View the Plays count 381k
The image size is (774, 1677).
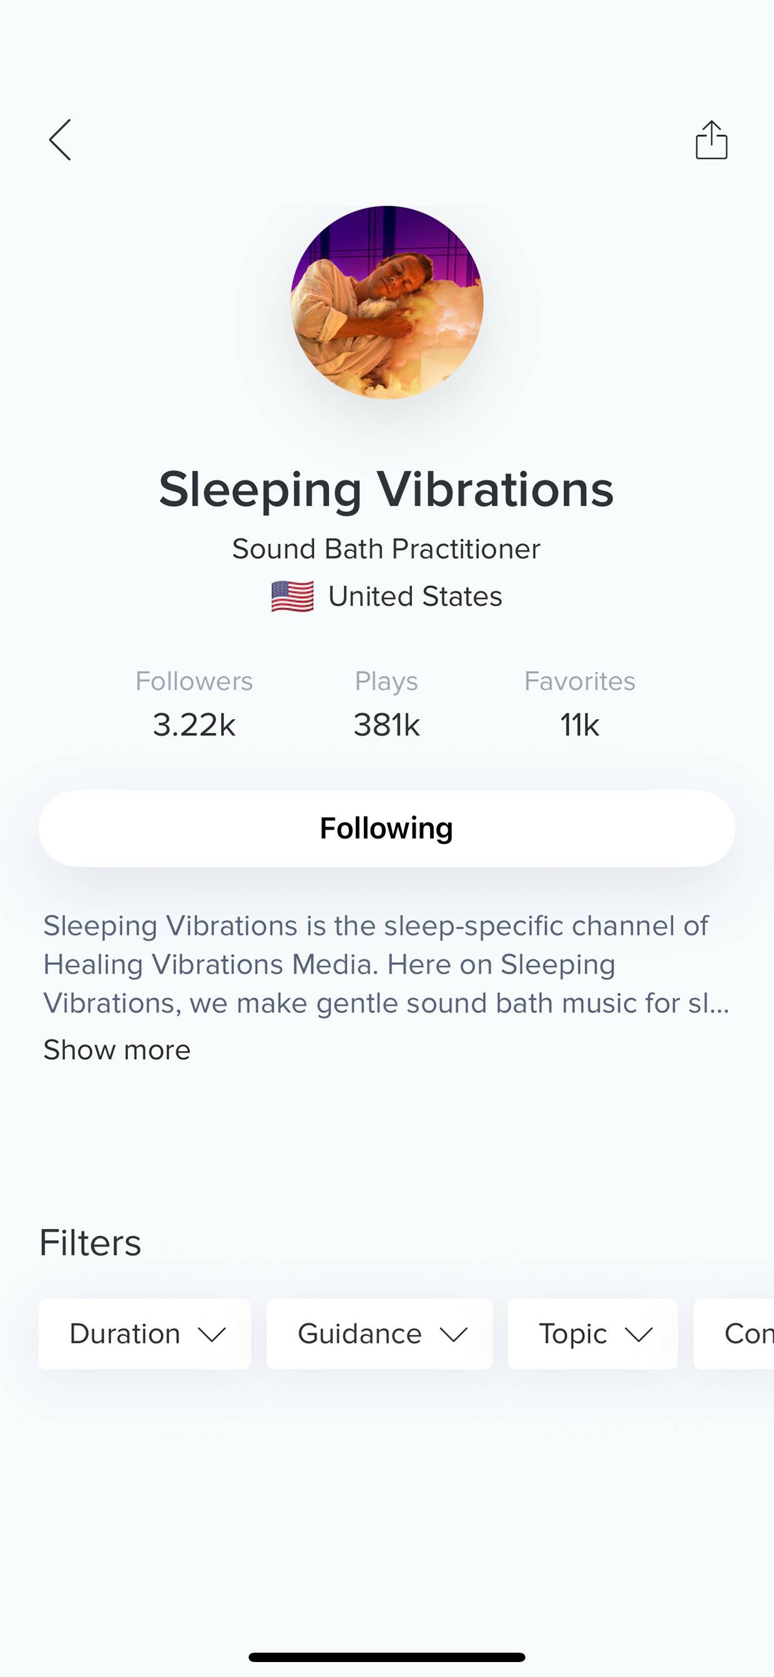tap(386, 725)
